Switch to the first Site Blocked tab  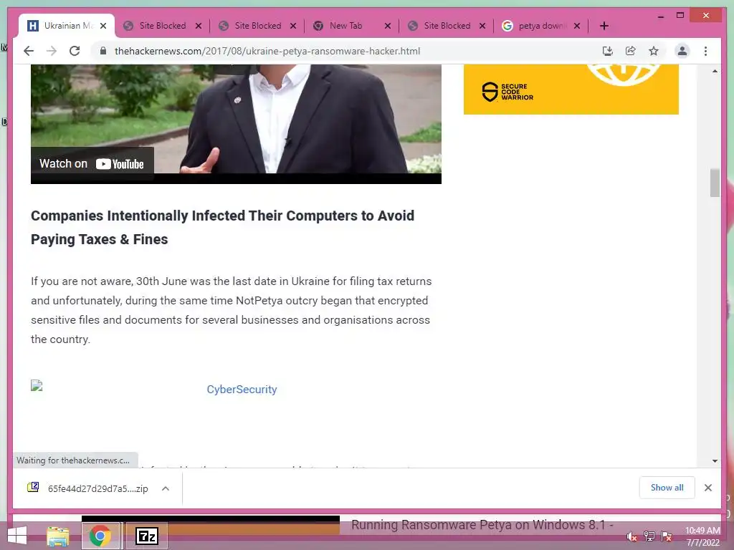[x=162, y=26]
